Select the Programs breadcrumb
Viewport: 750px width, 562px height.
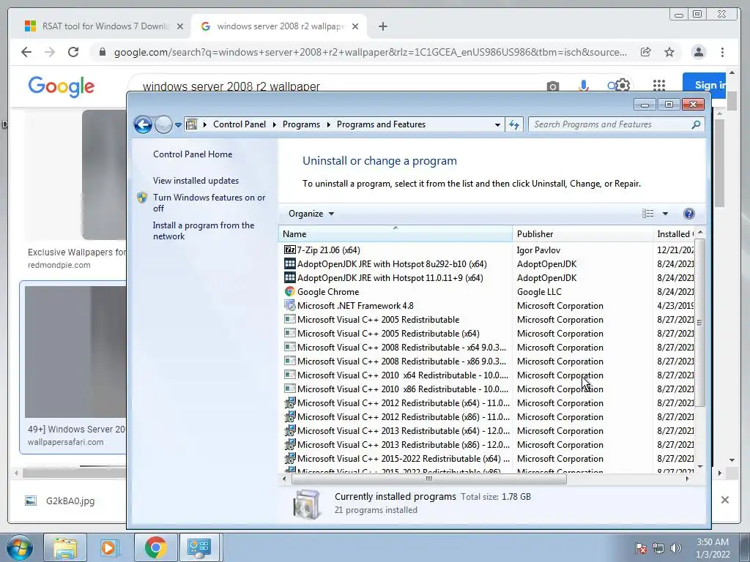pos(301,124)
